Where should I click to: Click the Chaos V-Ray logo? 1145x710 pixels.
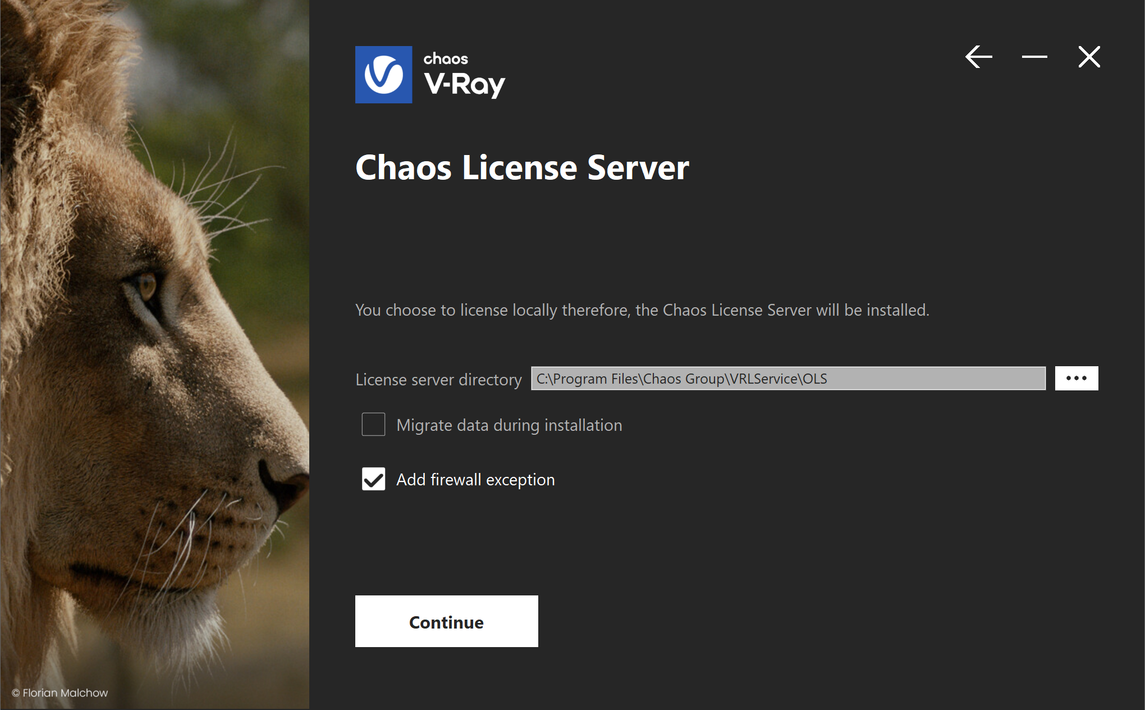(x=429, y=75)
